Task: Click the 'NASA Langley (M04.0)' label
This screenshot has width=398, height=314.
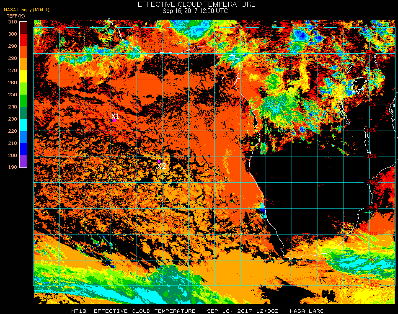Action: point(26,10)
